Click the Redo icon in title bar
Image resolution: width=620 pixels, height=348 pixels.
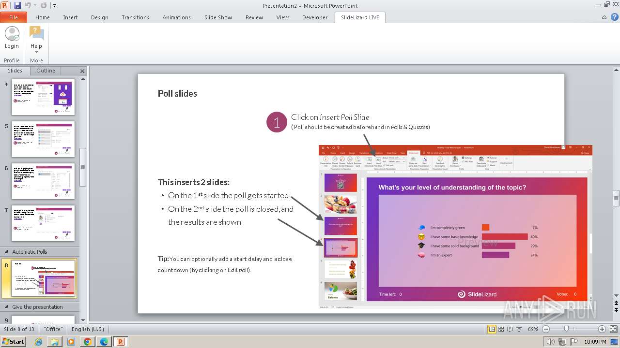tap(44, 5)
